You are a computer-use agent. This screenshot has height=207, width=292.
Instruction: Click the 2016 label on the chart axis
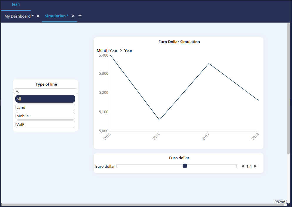click(x=156, y=136)
